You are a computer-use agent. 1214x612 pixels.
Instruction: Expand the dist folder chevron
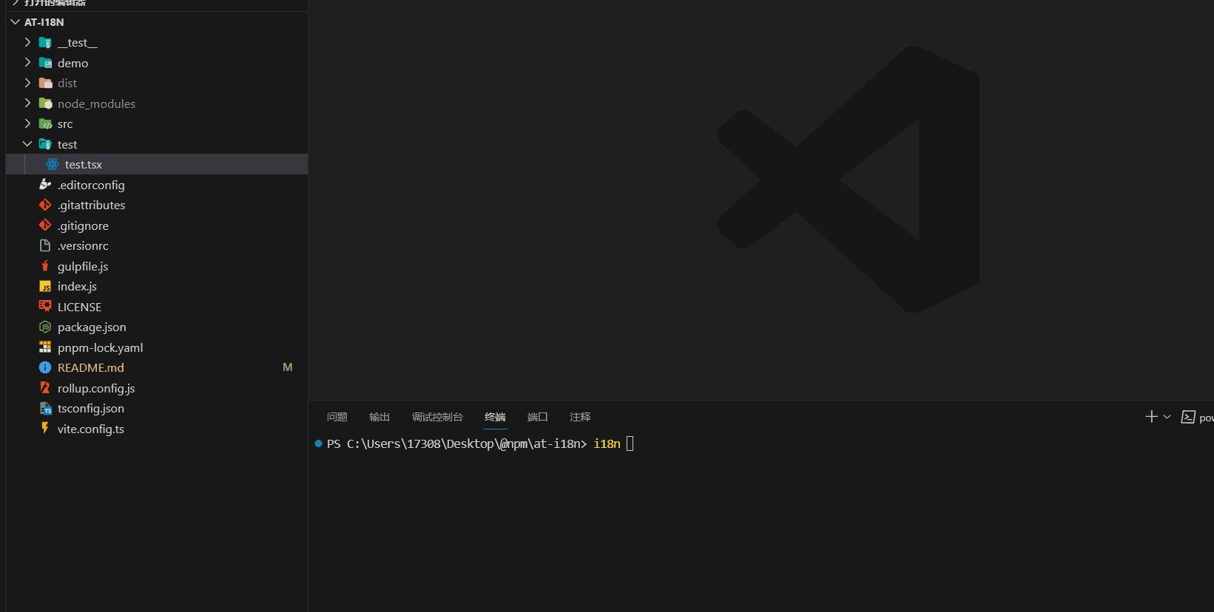[27, 83]
